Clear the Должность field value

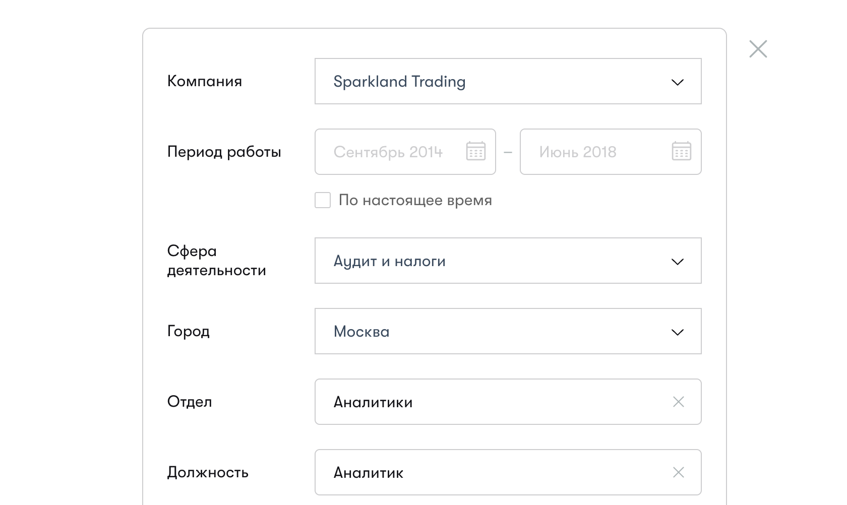click(x=678, y=472)
